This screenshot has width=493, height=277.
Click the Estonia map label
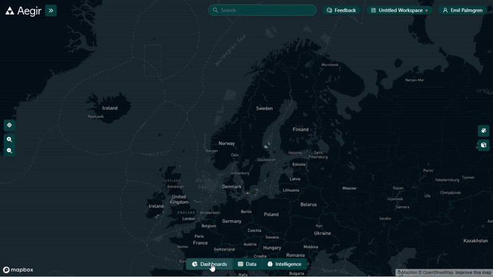pyautogui.click(x=299, y=164)
